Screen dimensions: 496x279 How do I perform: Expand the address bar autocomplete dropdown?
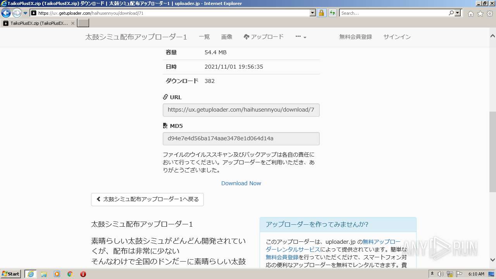[x=313, y=13]
